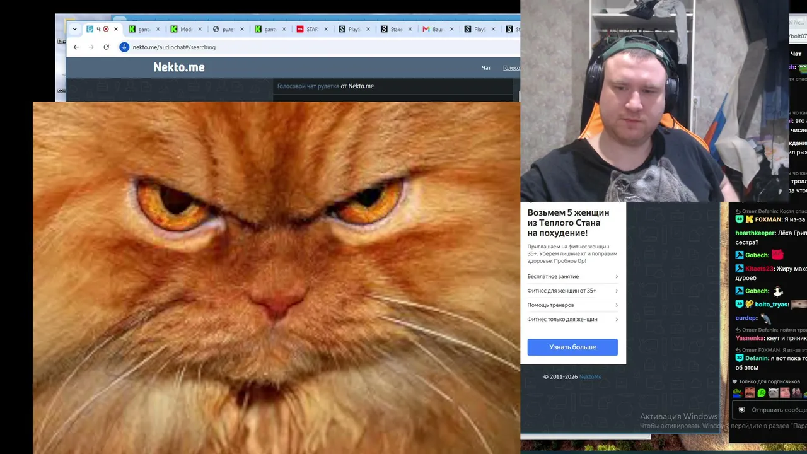Click the large orange cat image
This screenshot has height=454, width=807.
click(x=276, y=277)
